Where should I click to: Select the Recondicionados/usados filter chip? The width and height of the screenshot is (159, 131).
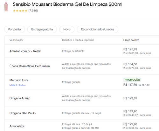coord(98,29)
